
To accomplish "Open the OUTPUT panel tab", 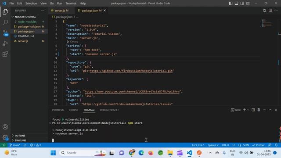I will pyautogui.click(x=74, y=110).
